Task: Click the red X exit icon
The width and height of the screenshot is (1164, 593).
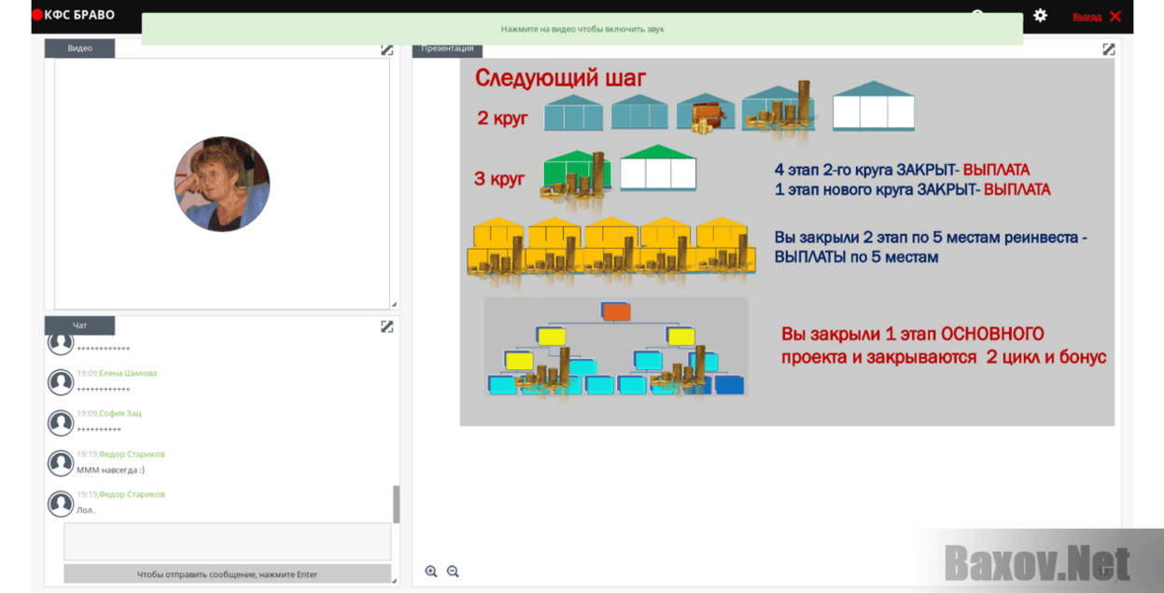Action: tap(1115, 16)
